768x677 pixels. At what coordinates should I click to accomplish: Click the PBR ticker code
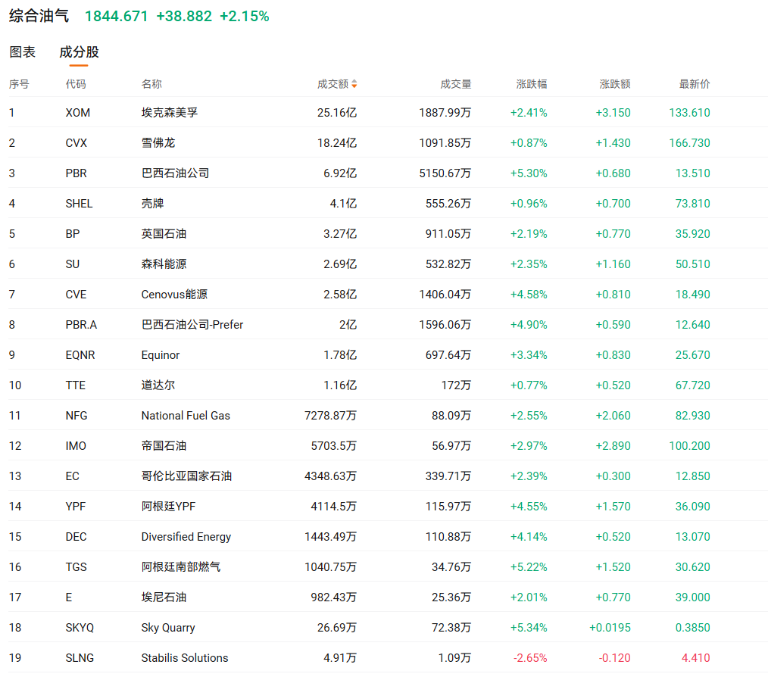coord(76,173)
